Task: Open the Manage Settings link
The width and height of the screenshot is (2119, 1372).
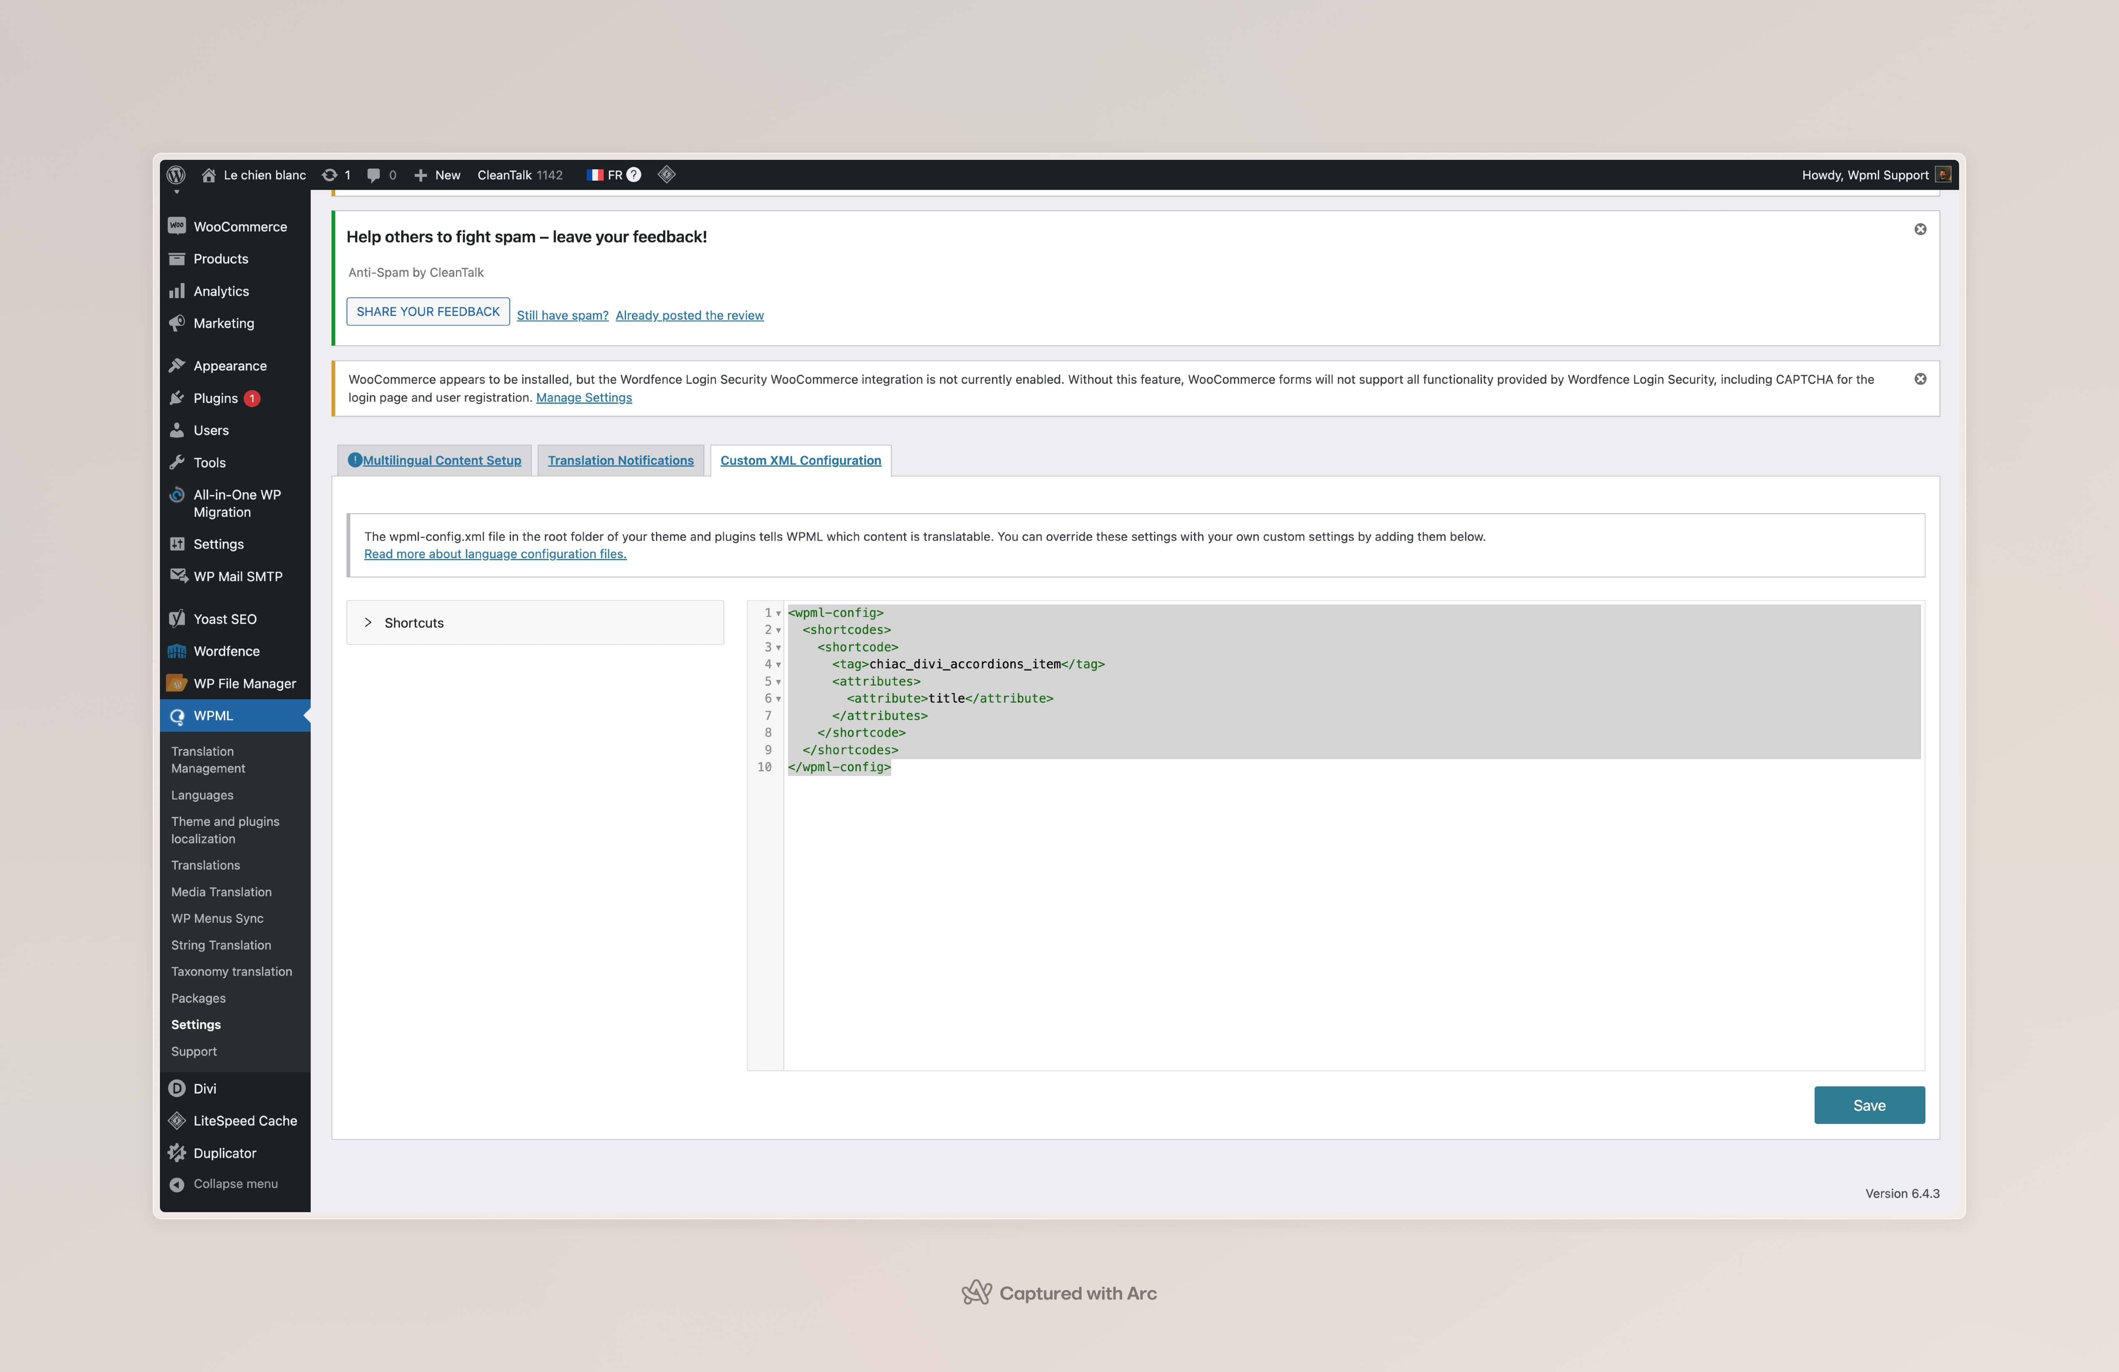Action: 584,398
